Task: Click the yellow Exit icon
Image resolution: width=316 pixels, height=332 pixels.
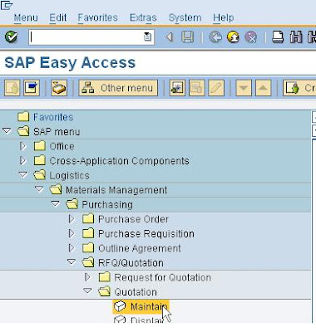Action: [233, 37]
